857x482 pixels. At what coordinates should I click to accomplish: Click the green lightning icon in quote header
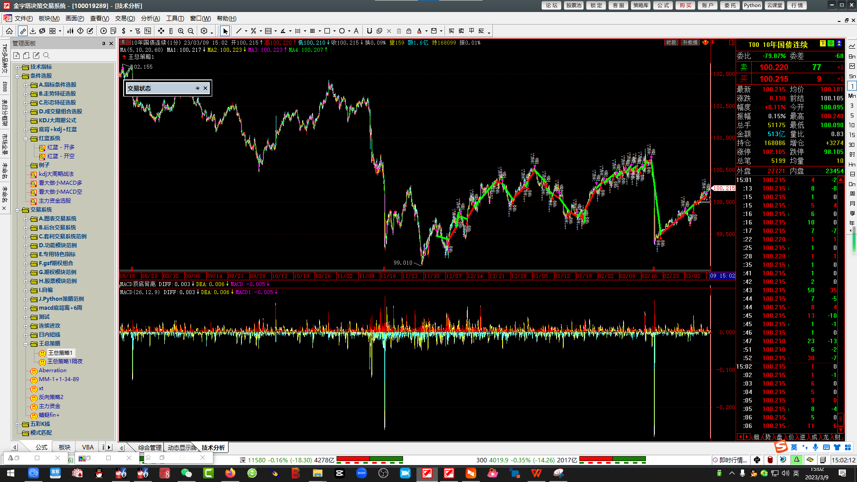(831, 44)
